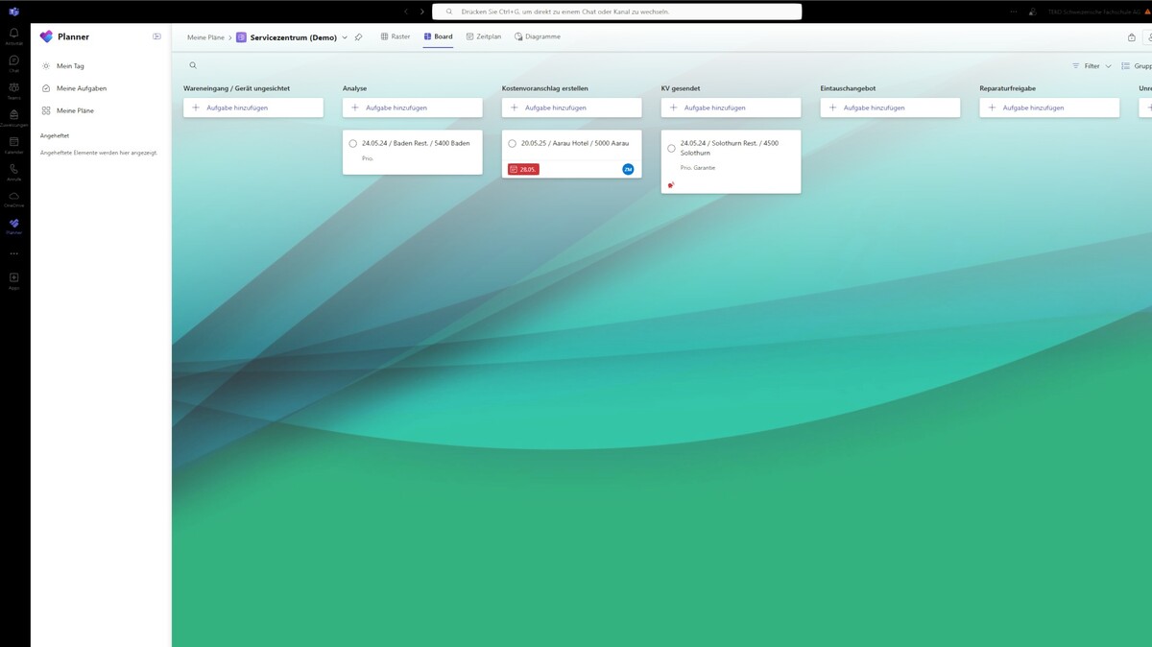
Task: Open dropdown chevron next to Servicezentrum (Demo)
Action: [x=345, y=37]
